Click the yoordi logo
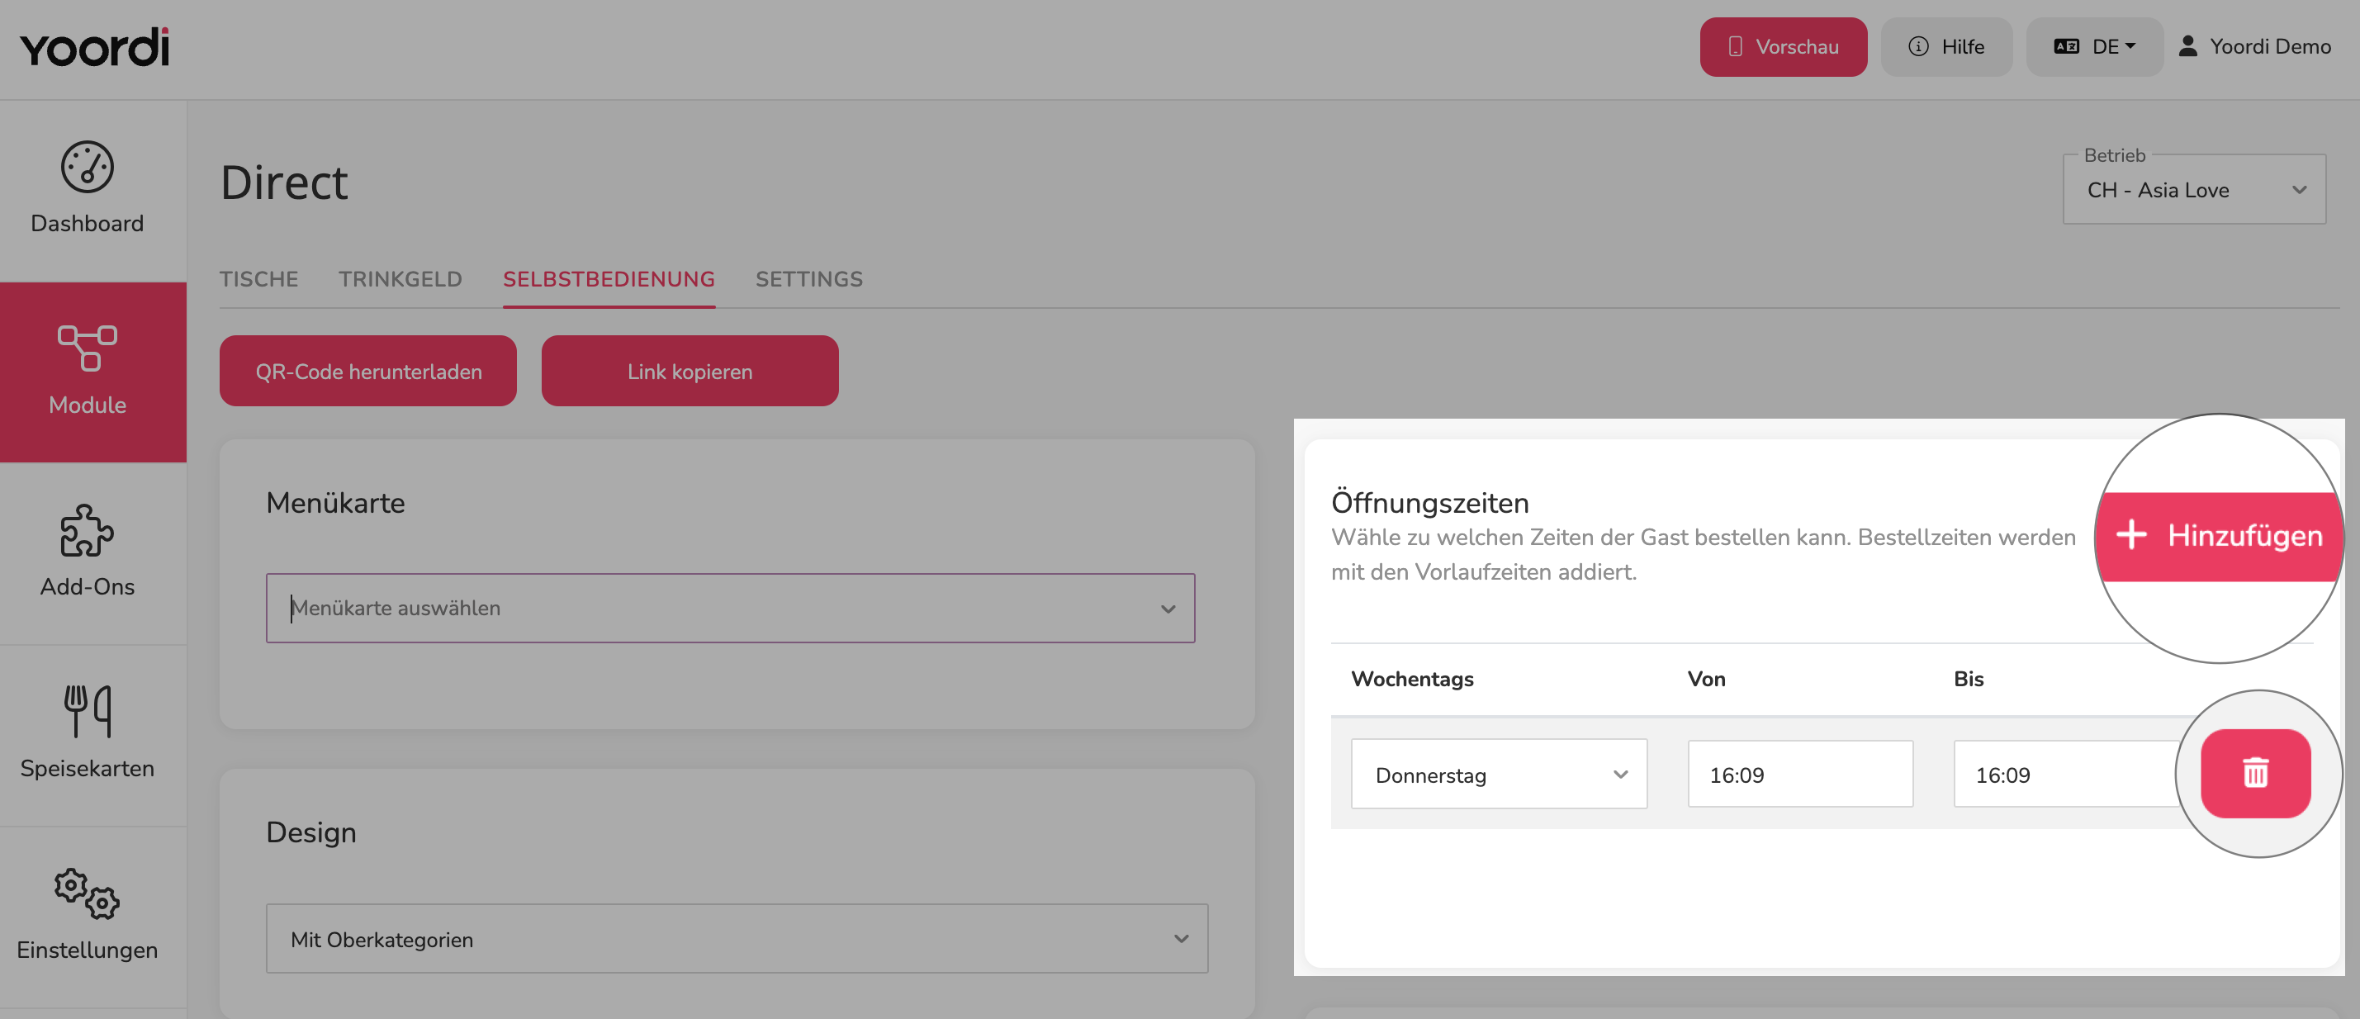Viewport: 2360px width, 1019px height. tap(94, 48)
